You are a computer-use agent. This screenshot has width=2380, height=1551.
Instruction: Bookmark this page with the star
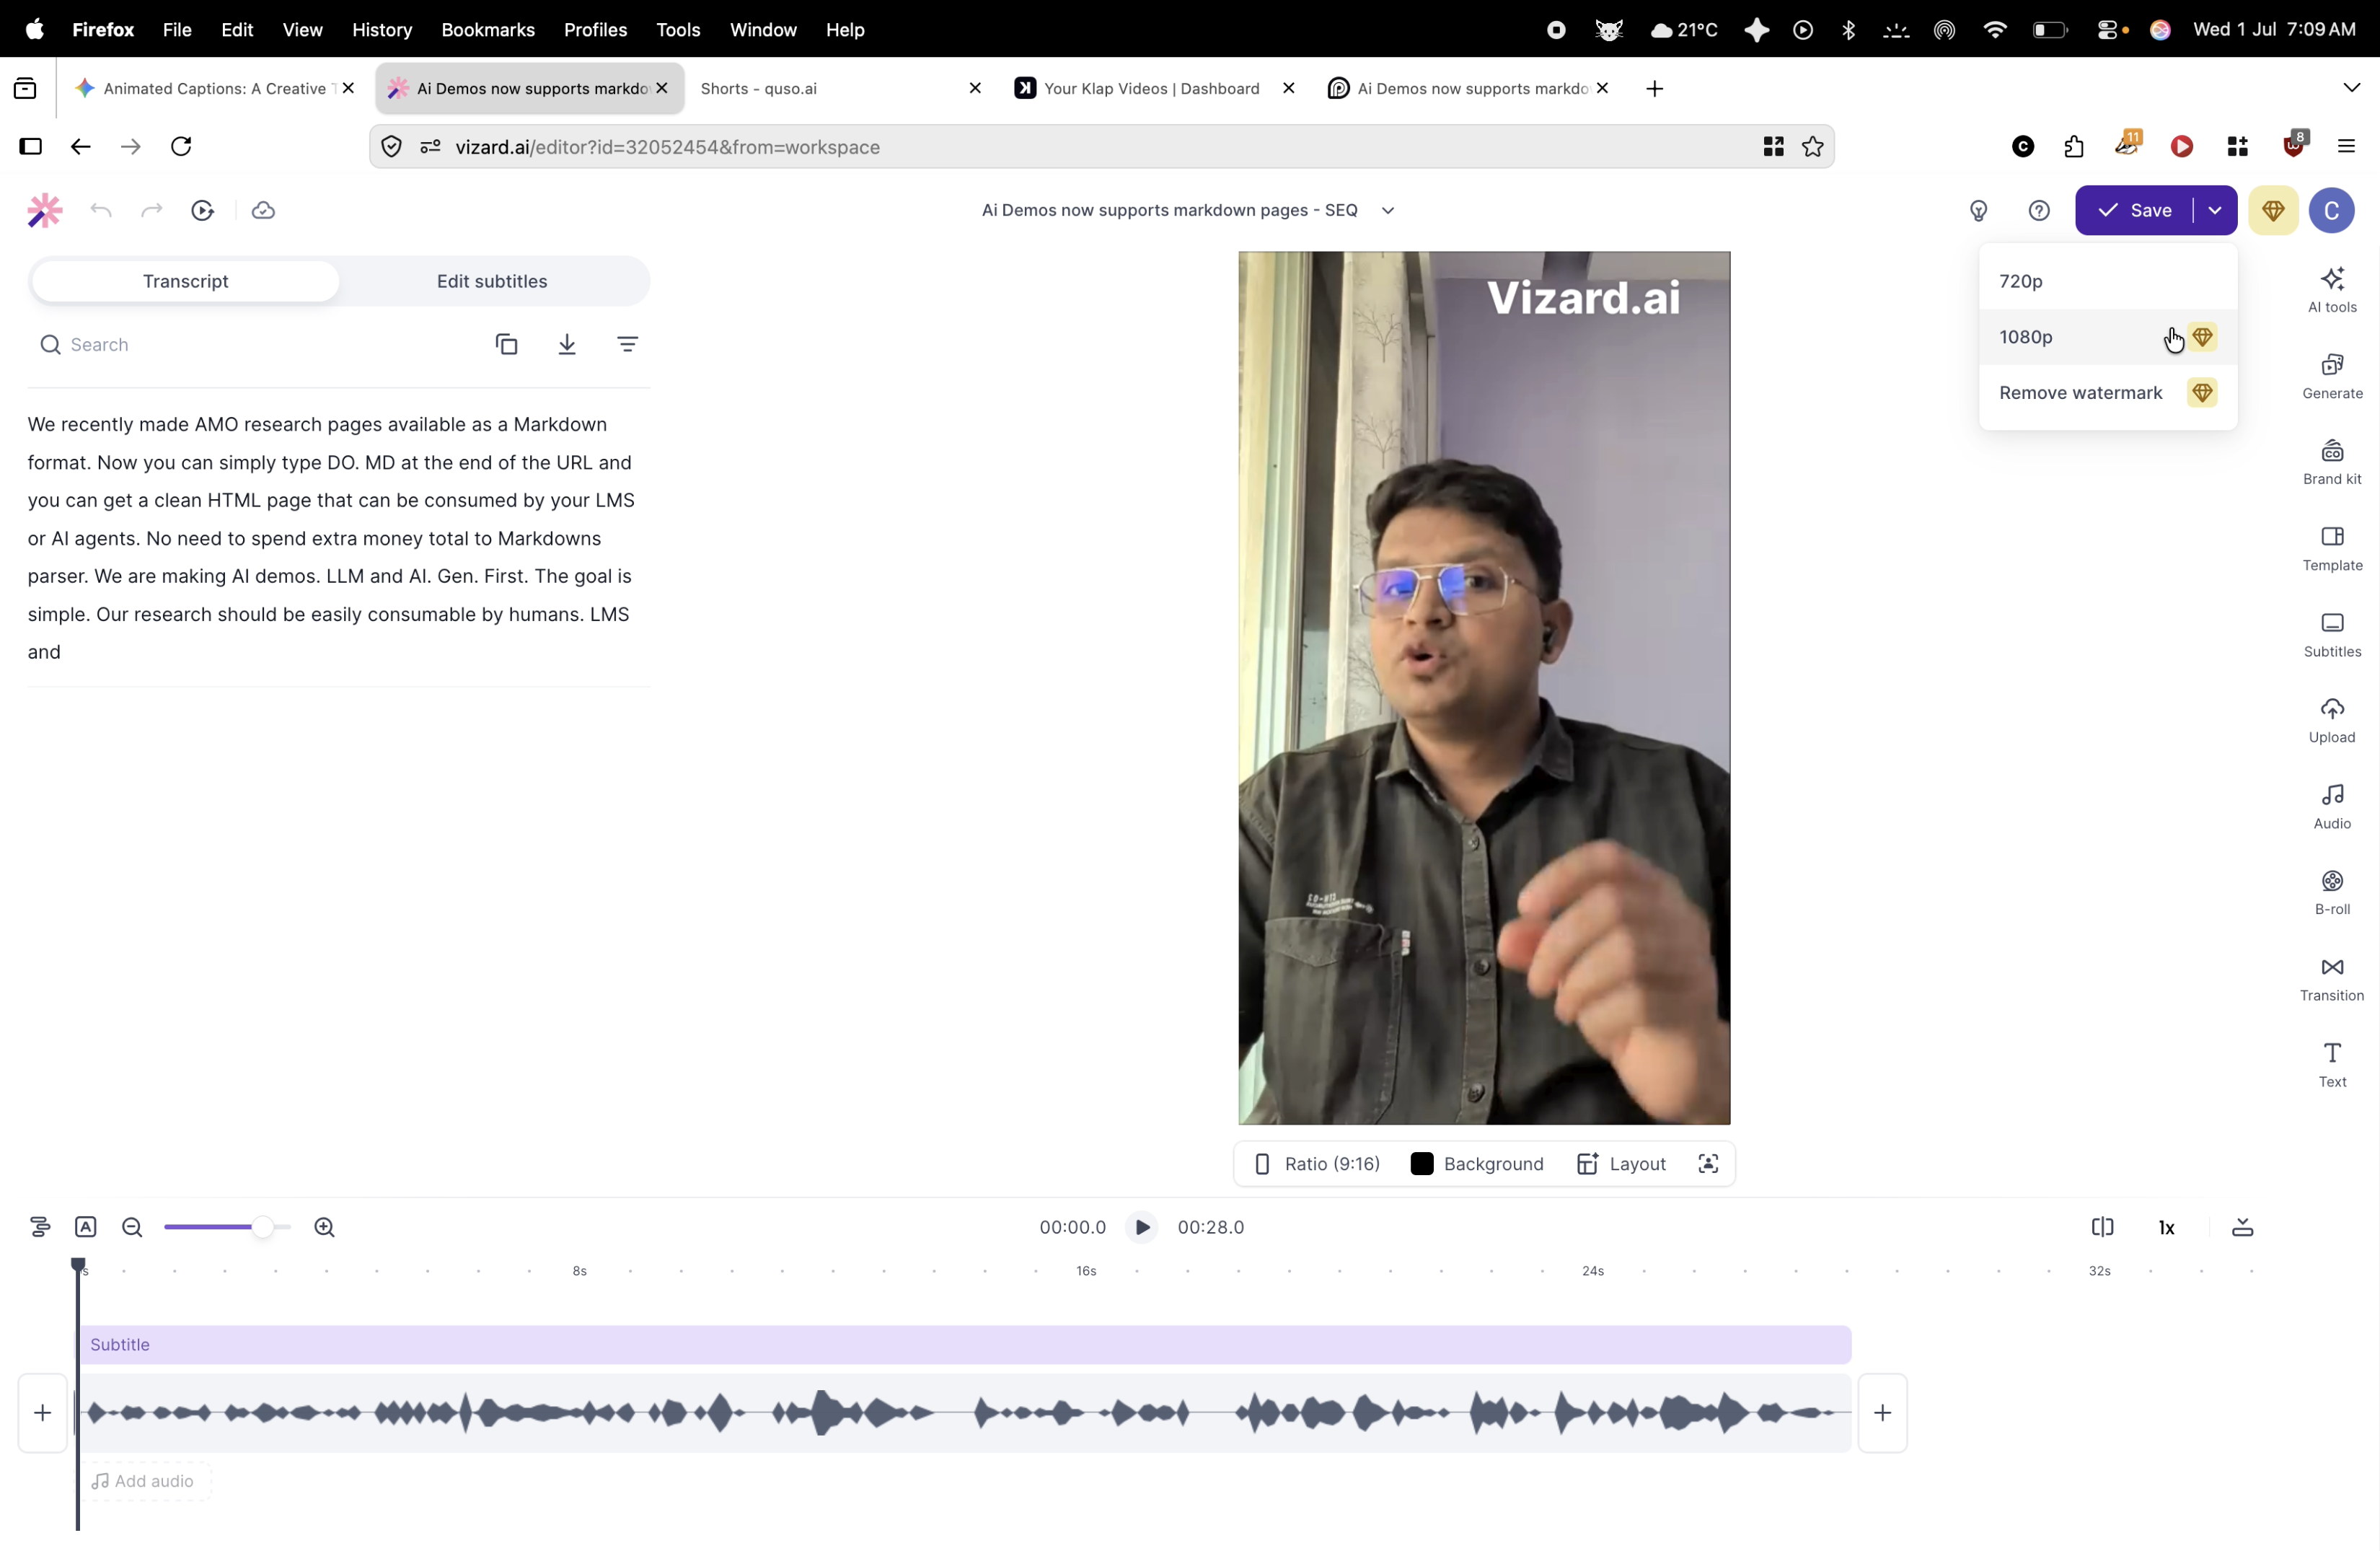tap(1812, 147)
